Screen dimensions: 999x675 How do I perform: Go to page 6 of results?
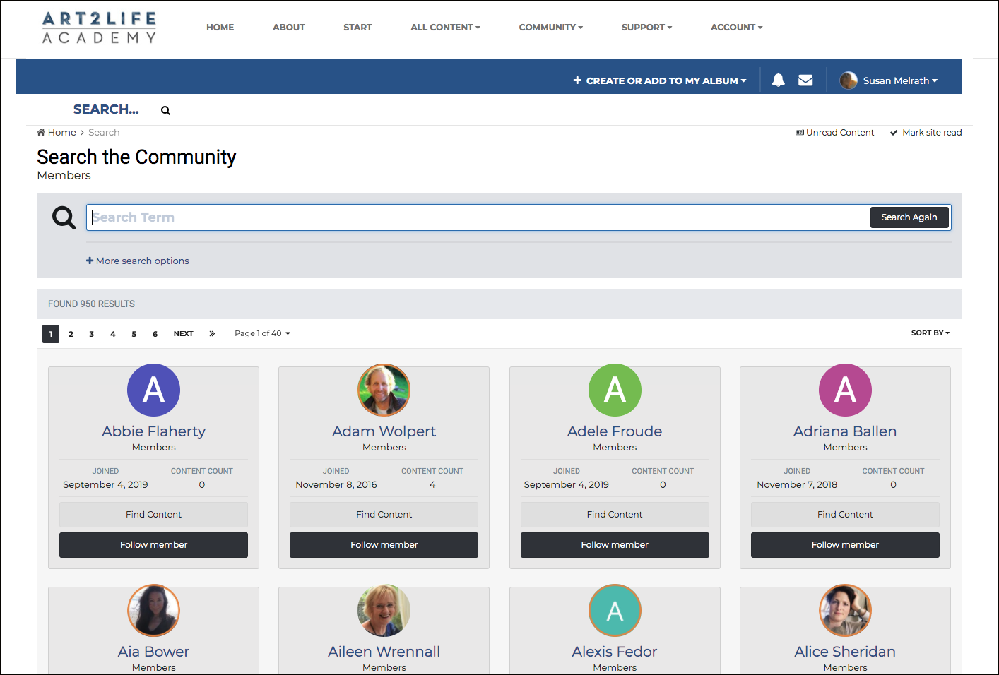(x=155, y=334)
